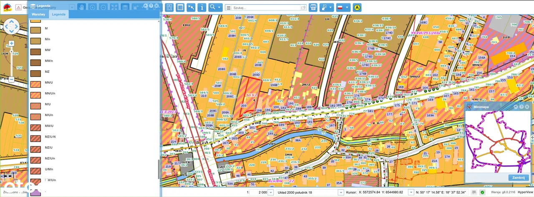The height and width of the screenshot is (197, 534).
Task: Click the help icon in Minimapa panel
Action: pyautogui.click(x=521, y=107)
